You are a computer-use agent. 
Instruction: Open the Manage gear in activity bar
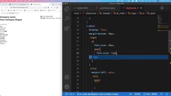67,87
